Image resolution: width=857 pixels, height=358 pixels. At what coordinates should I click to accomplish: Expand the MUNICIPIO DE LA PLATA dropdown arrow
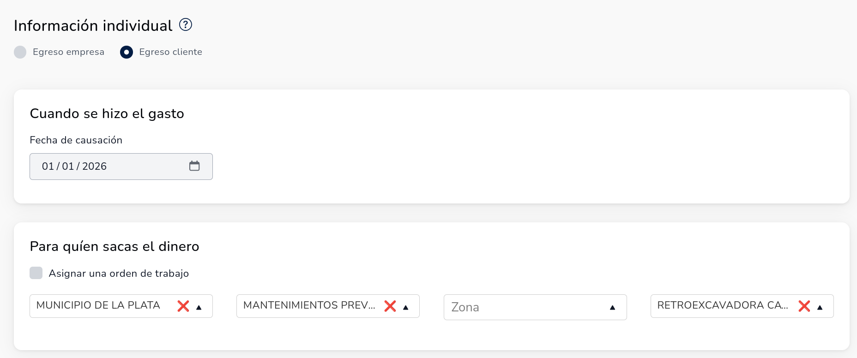click(x=199, y=307)
